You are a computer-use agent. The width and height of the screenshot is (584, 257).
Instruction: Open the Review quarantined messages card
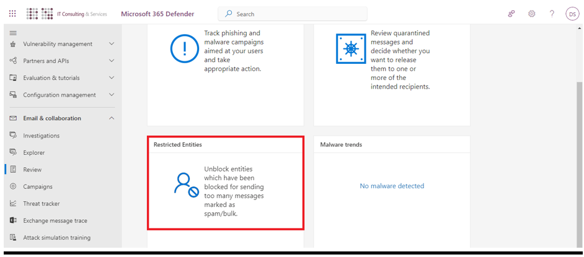coord(392,76)
